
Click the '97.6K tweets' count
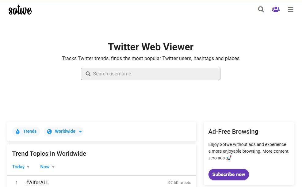[x=180, y=183]
